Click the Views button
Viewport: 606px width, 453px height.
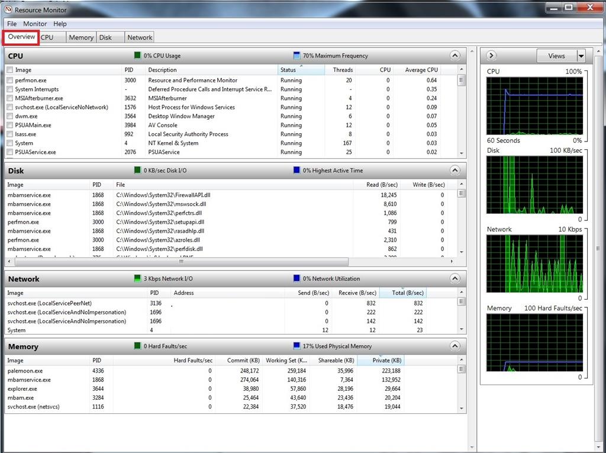tap(556, 56)
